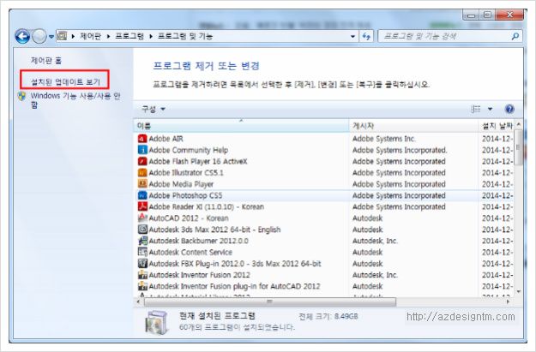Screen dimensions: 536x352
Task: Click the Inventor Fusion plug-in for AutoCAD icon
Action: coord(142,286)
